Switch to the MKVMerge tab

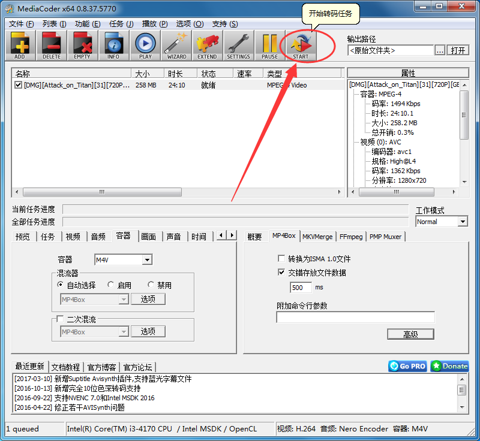click(x=317, y=236)
